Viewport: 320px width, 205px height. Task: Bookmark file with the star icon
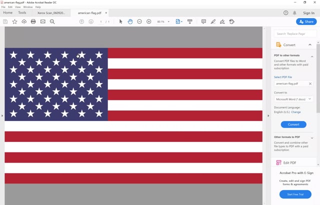coord(14,21)
